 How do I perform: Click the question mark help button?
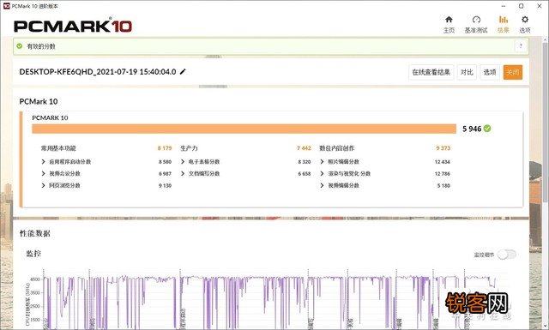[521, 45]
